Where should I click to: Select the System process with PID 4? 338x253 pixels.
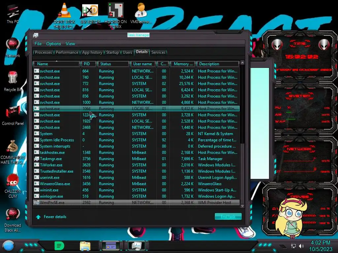[x=136, y=134]
